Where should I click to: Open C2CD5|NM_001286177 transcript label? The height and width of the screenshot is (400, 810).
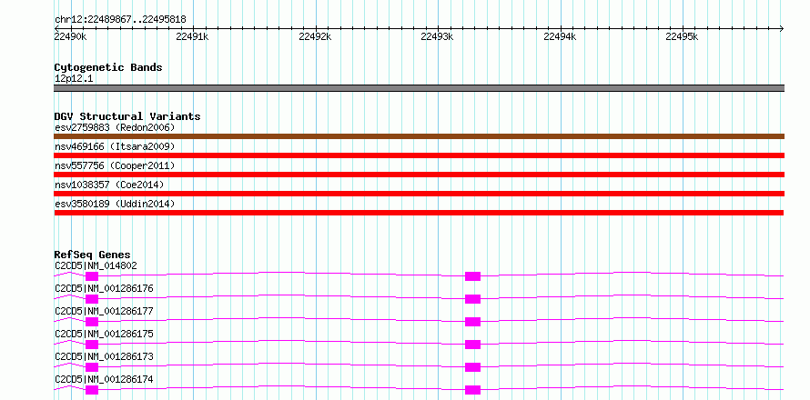coord(104,311)
